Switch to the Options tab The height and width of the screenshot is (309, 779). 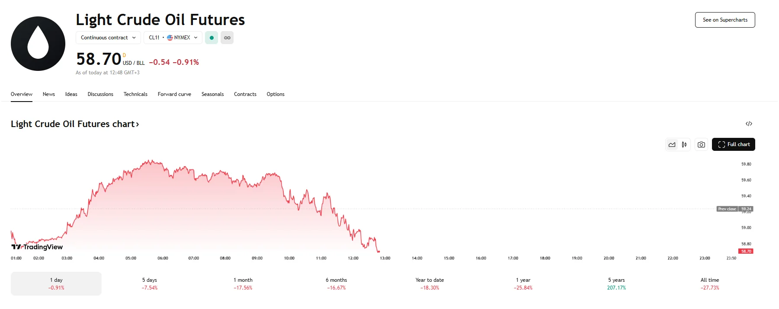(276, 94)
